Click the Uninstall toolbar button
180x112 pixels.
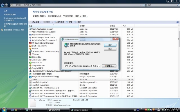tap(59, 22)
